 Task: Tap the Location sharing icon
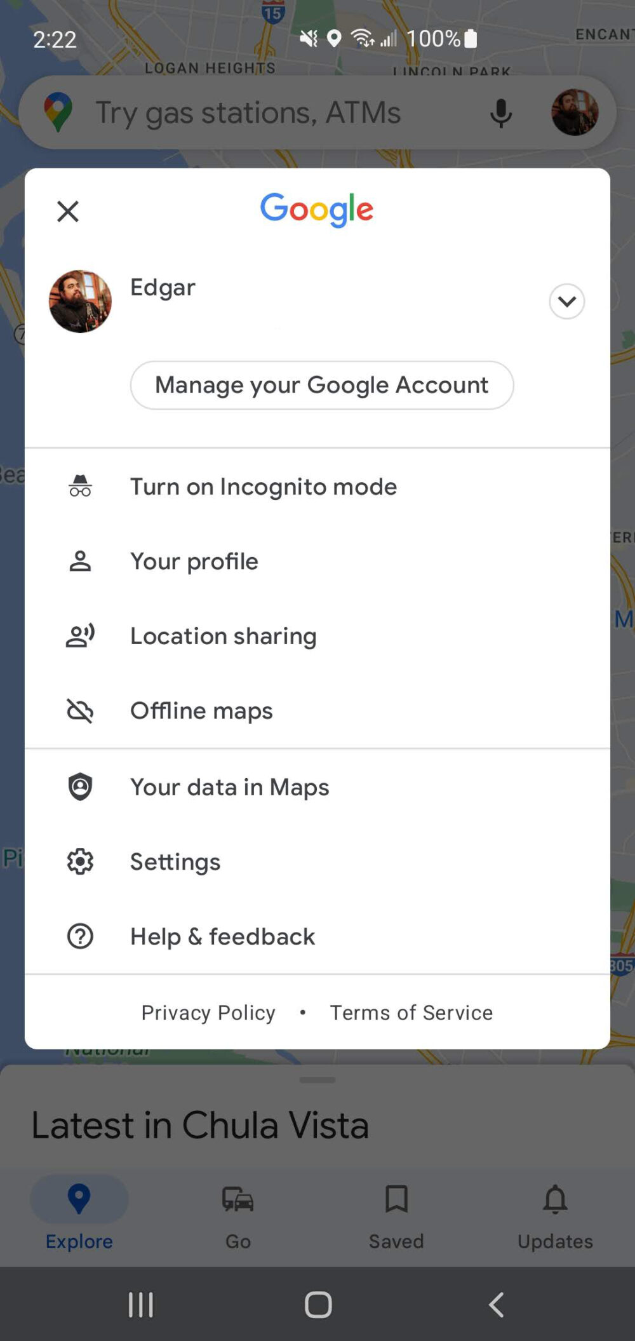[80, 636]
